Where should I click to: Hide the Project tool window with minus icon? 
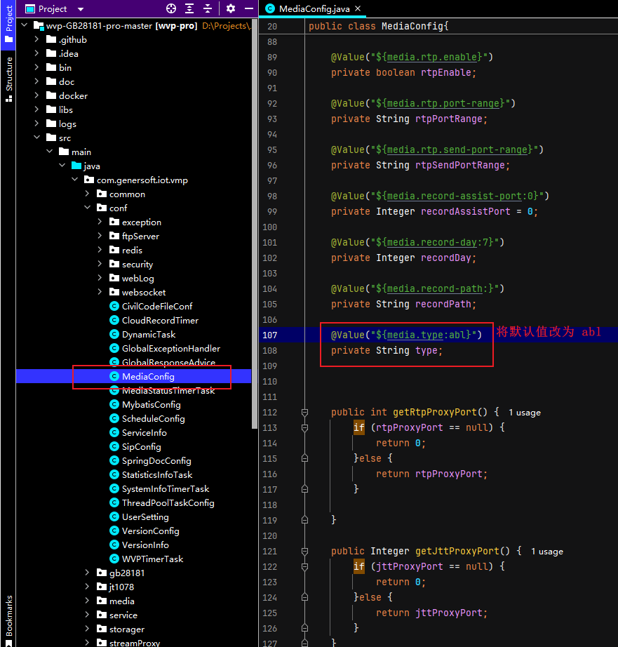(x=249, y=8)
